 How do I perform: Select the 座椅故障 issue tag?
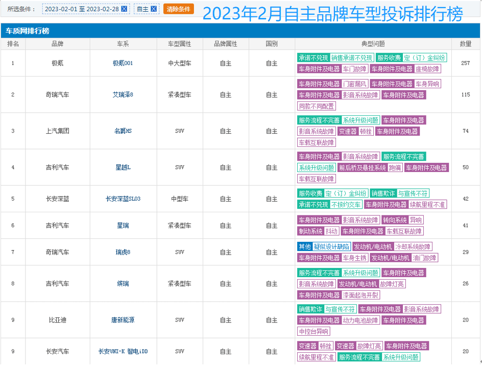[x=427, y=69]
